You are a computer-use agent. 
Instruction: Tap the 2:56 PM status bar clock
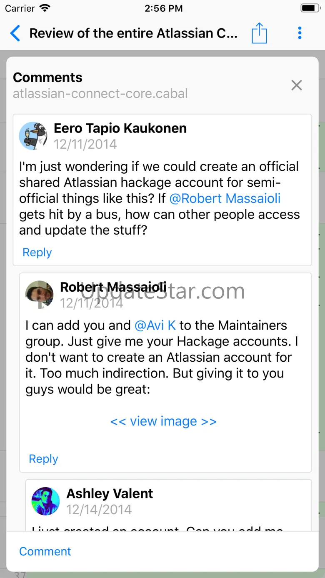[x=164, y=8]
